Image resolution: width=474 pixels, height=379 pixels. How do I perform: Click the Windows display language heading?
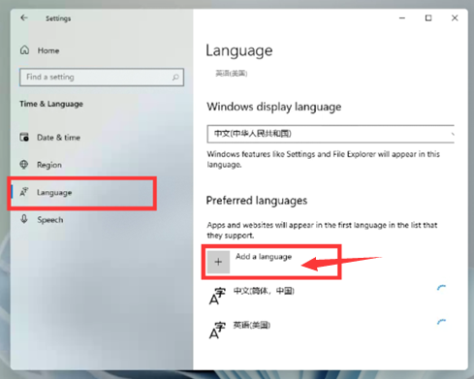tap(274, 107)
